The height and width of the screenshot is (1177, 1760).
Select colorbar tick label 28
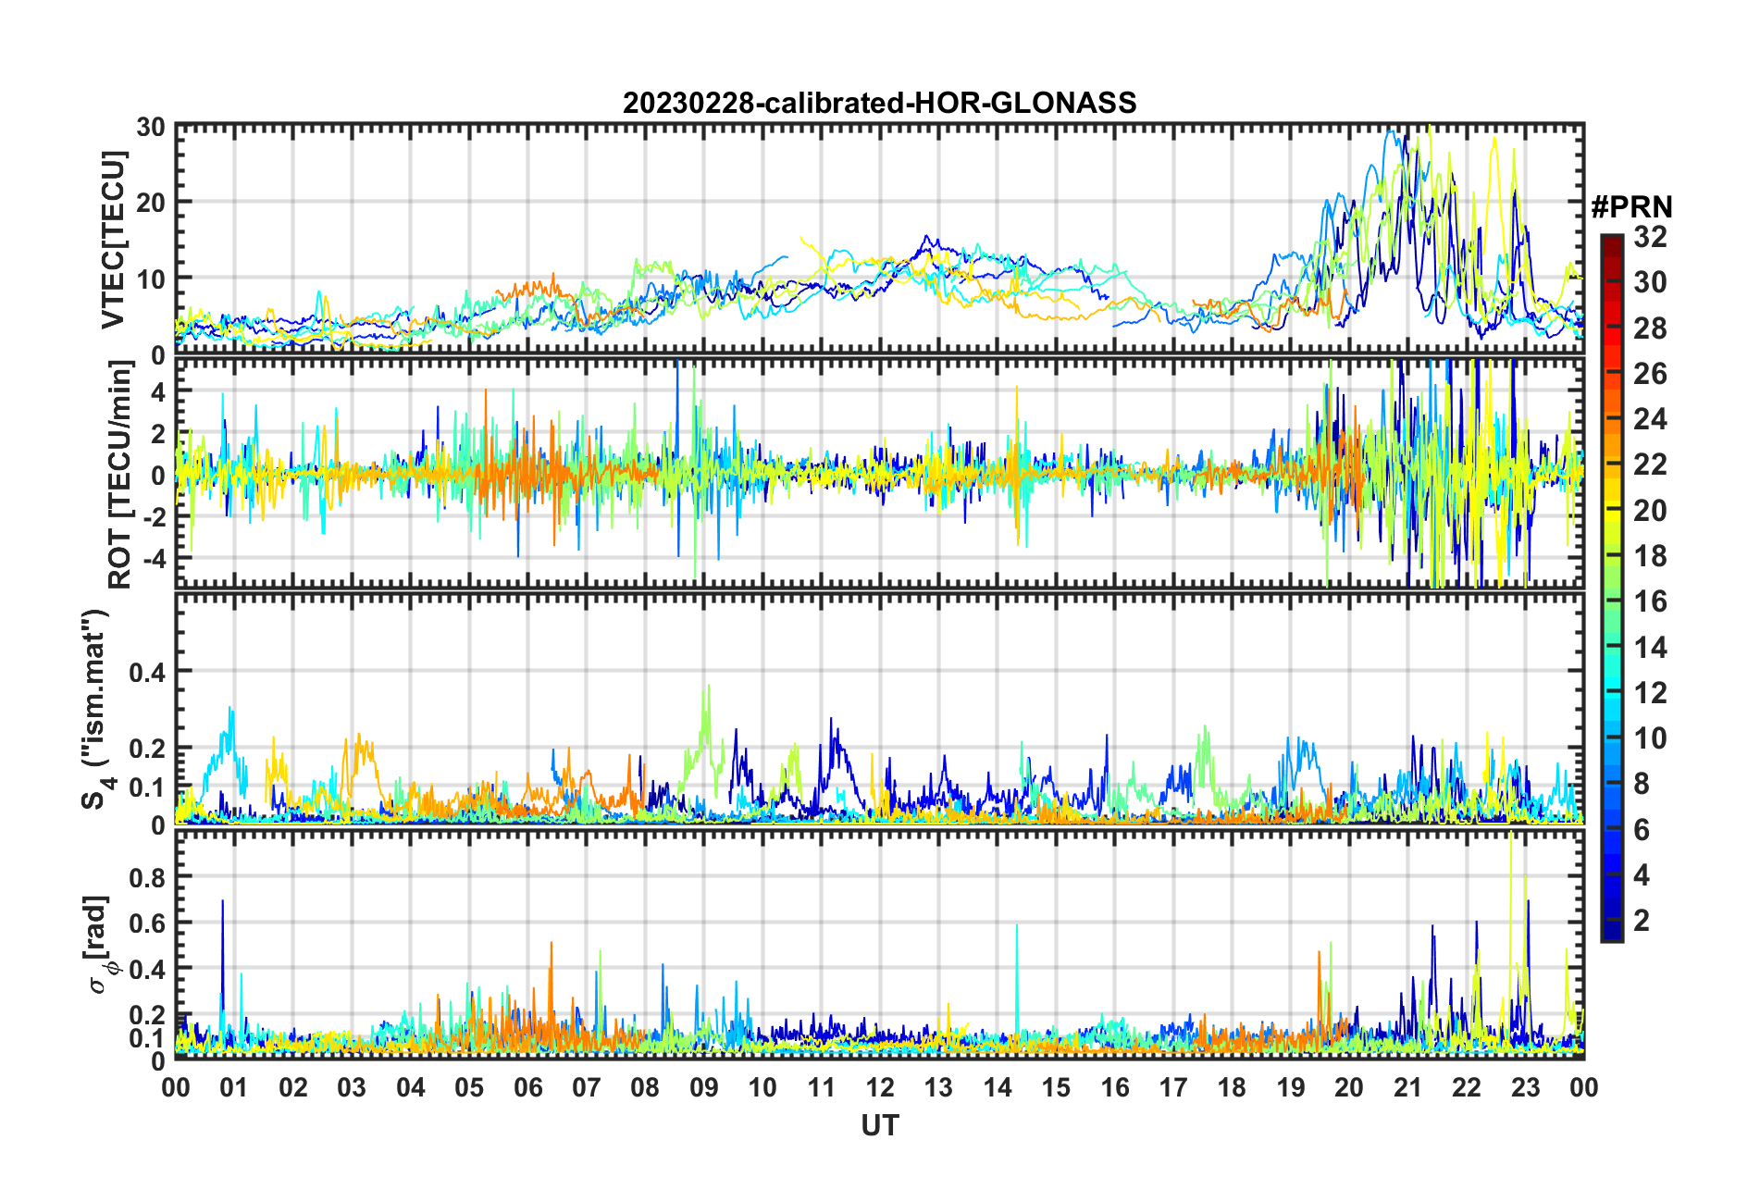point(1650,328)
